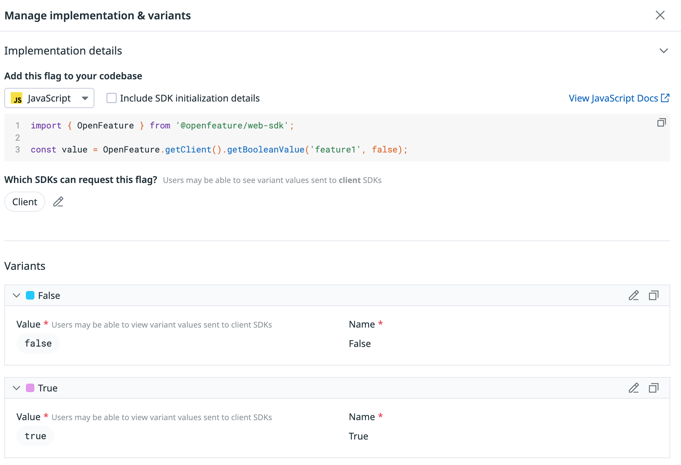
Task: Open View JavaScript Docs link
Action: 613,98
